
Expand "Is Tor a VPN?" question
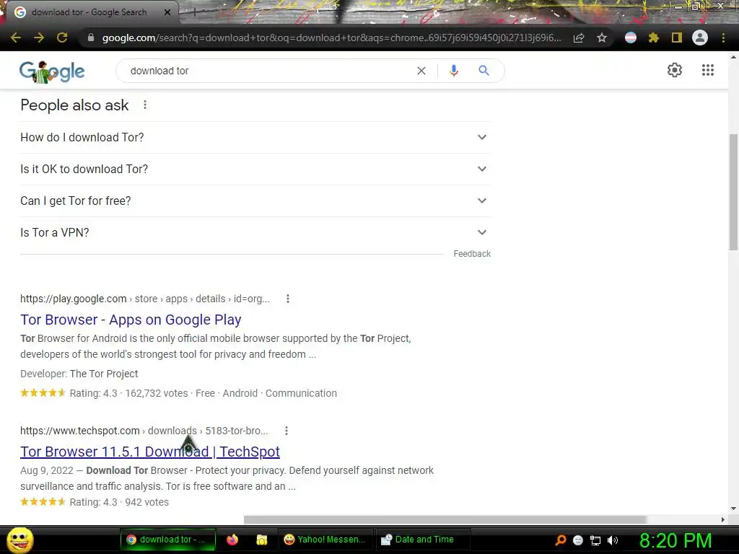(x=255, y=232)
